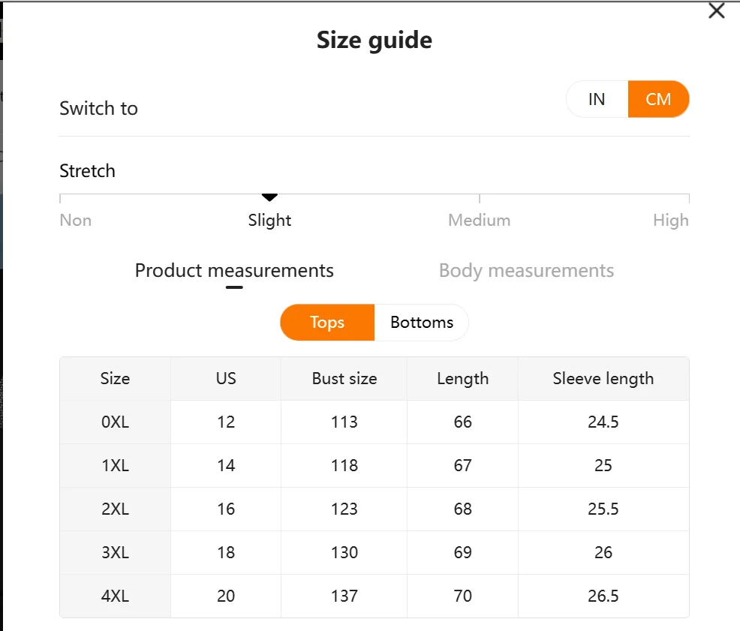Screen dimensions: 740x631
Task: Select the 2XL size row
Action: 115,509
